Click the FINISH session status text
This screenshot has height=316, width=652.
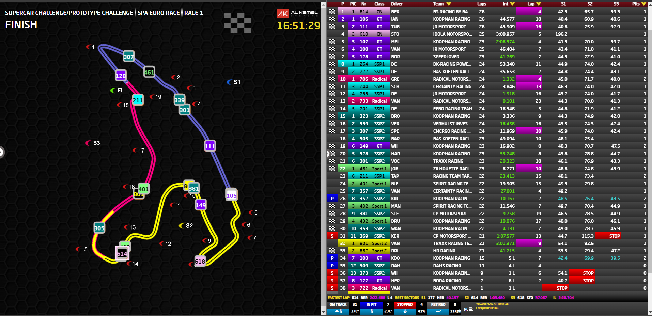click(x=21, y=25)
